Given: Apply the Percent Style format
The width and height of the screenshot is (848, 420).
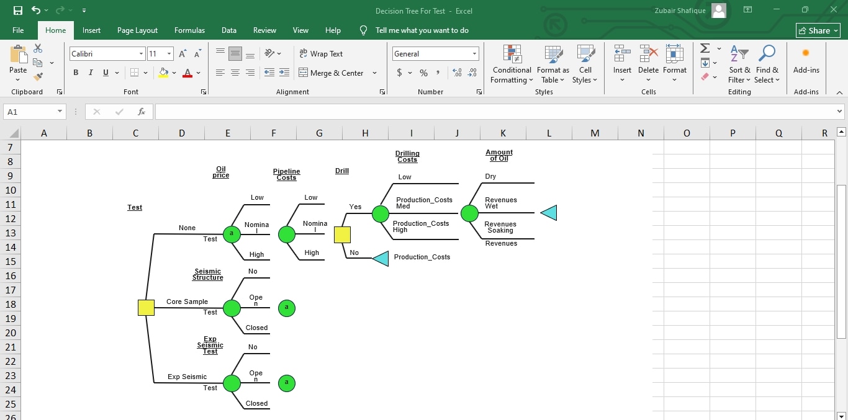Looking at the screenshot, I should tap(423, 73).
